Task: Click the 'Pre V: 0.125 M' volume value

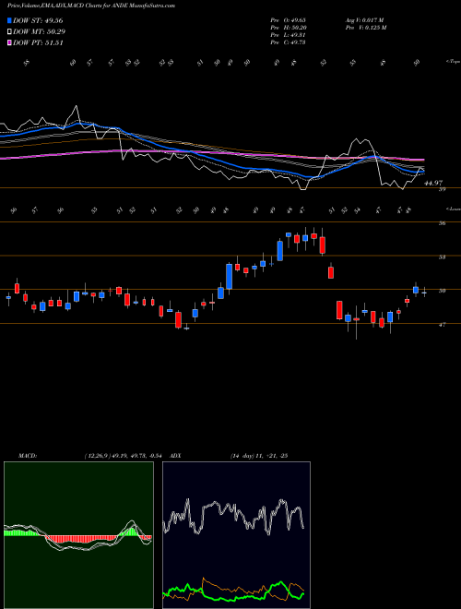Action: 365,28
